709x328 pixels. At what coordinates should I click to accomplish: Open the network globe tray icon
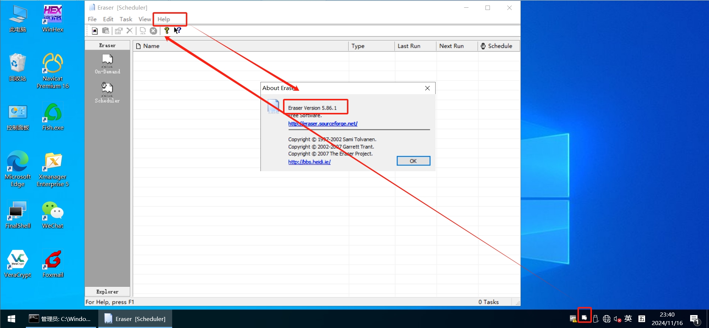click(x=607, y=319)
